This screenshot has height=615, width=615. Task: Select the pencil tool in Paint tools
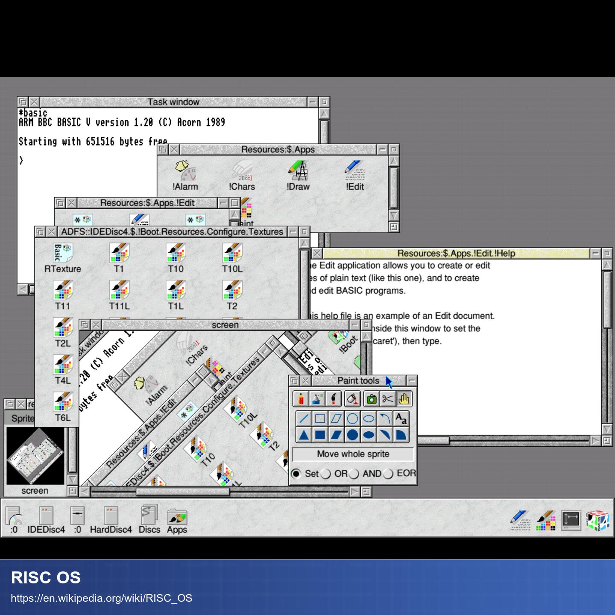[x=301, y=399]
